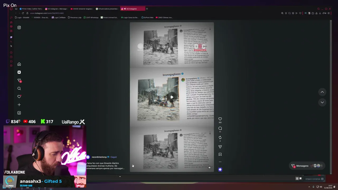Image resolution: width=338 pixels, height=190 pixels.
Task: Open the pinboard pin toolbar icon
Action: [286, 13]
